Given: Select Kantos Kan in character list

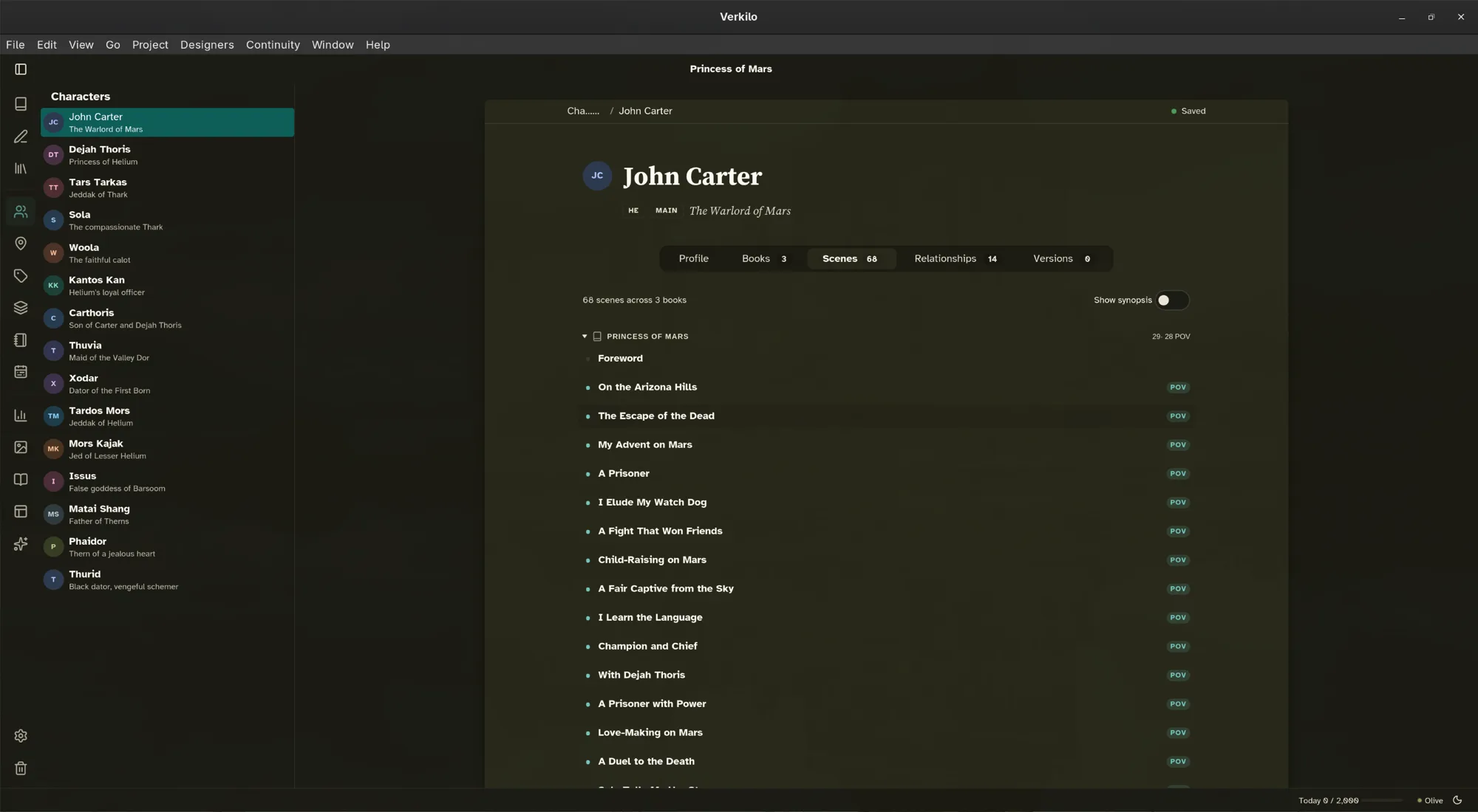Looking at the screenshot, I should [x=167, y=286].
